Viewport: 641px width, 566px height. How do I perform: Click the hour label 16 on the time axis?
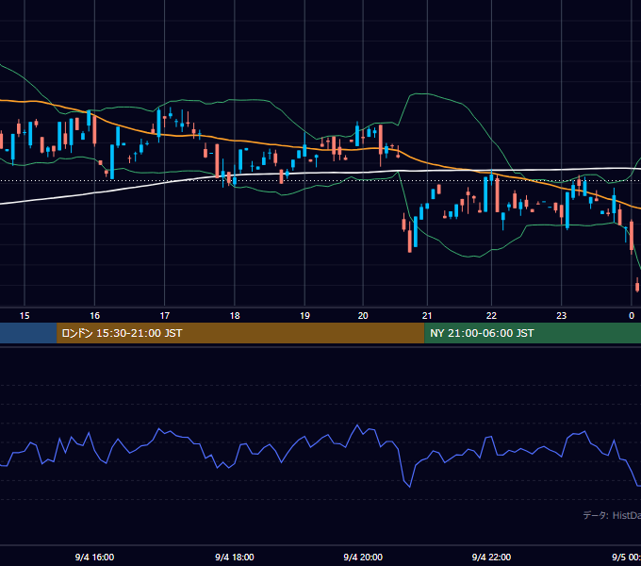point(94,316)
